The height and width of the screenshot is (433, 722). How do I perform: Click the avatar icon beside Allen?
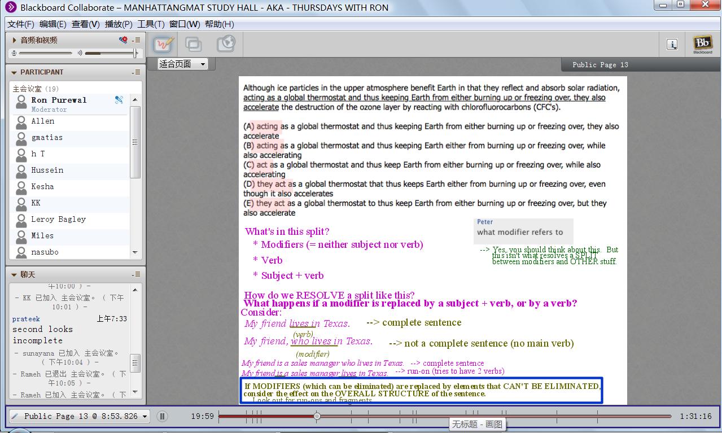[x=21, y=122]
